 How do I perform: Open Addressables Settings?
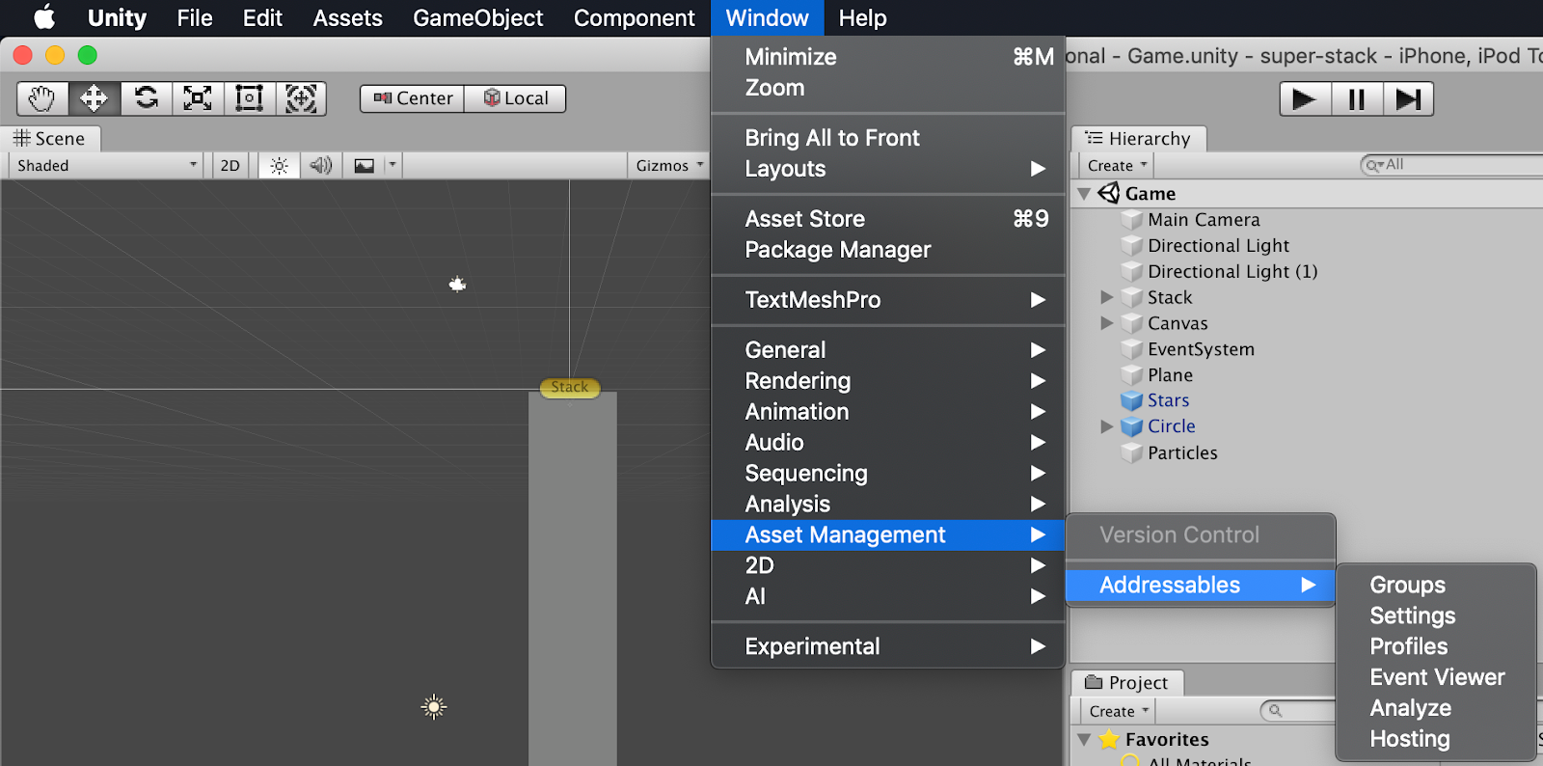[x=1436, y=616]
